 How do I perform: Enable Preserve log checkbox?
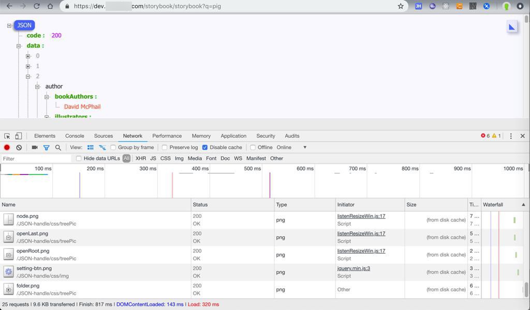click(165, 147)
